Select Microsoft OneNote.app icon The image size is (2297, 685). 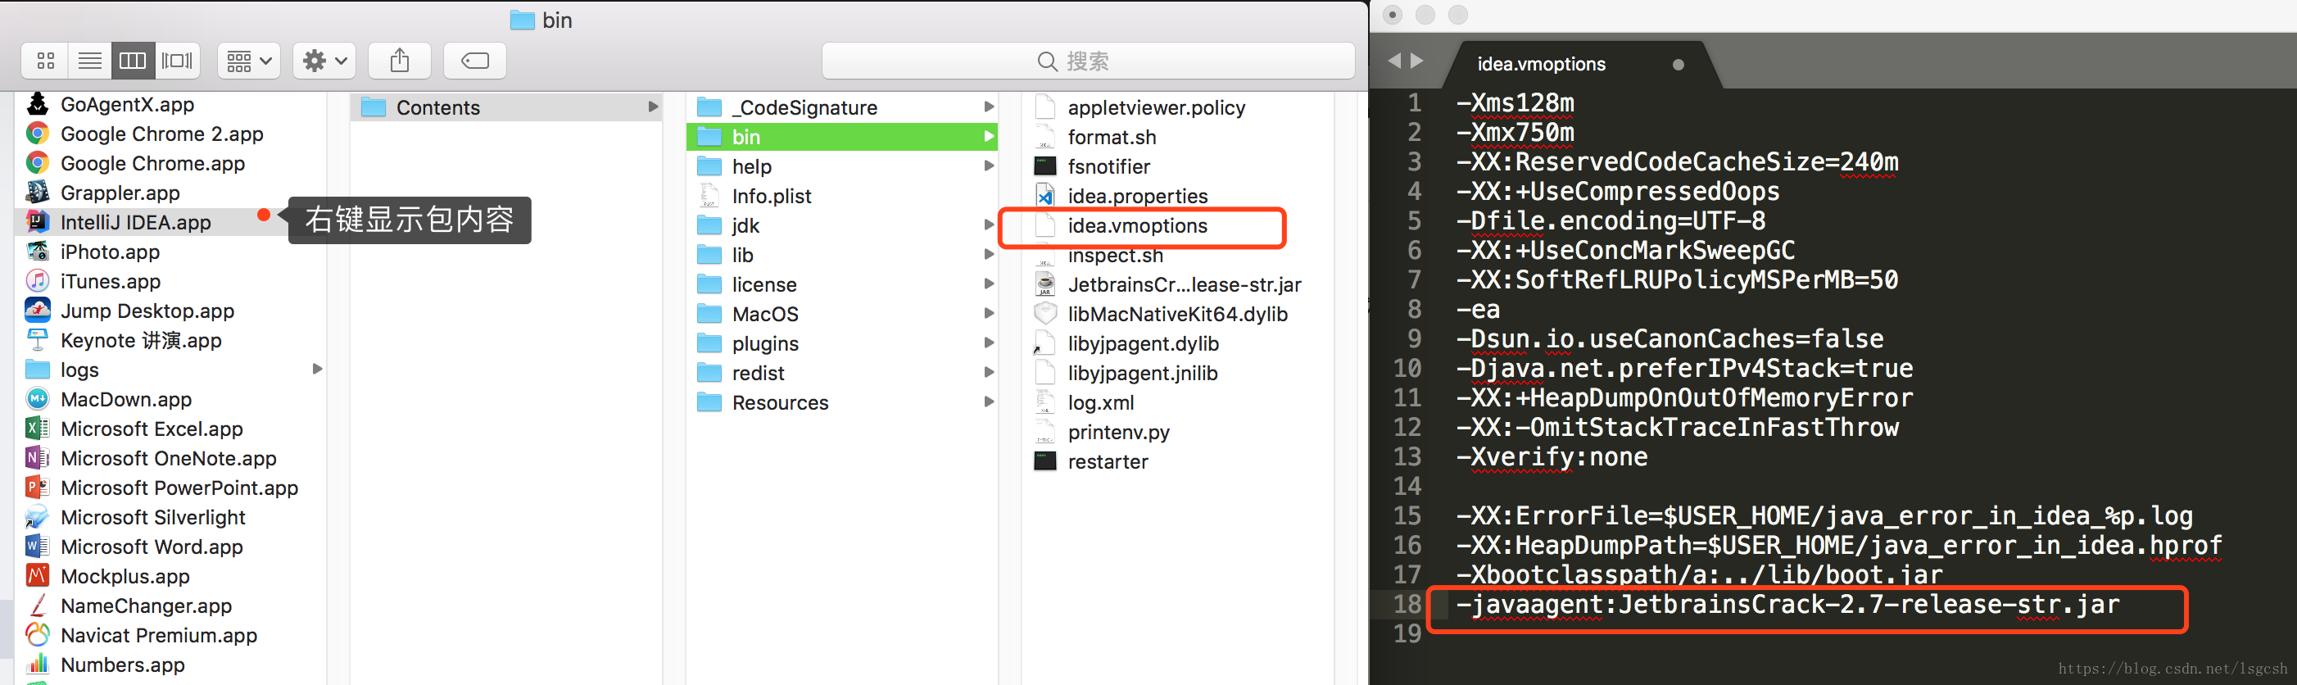point(38,457)
